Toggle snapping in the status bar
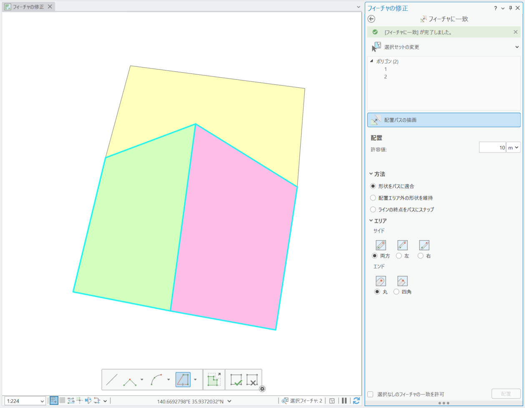The image size is (525, 408). (x=54, y=401)
